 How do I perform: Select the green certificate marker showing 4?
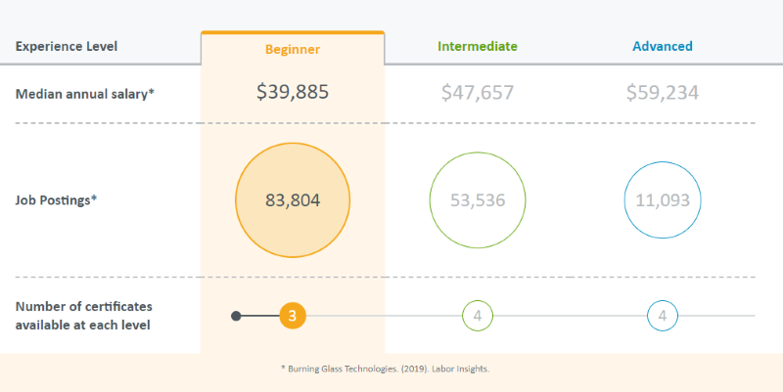coord(478,316)
